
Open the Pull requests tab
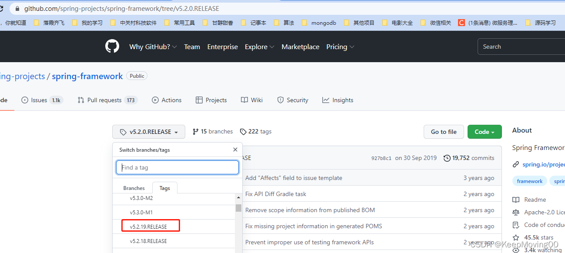coord(107,100)
